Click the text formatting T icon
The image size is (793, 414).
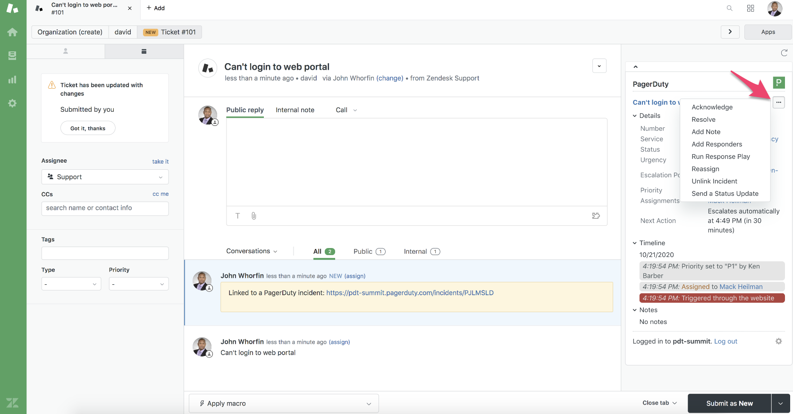pyautogui.click(x=238, y=216)
